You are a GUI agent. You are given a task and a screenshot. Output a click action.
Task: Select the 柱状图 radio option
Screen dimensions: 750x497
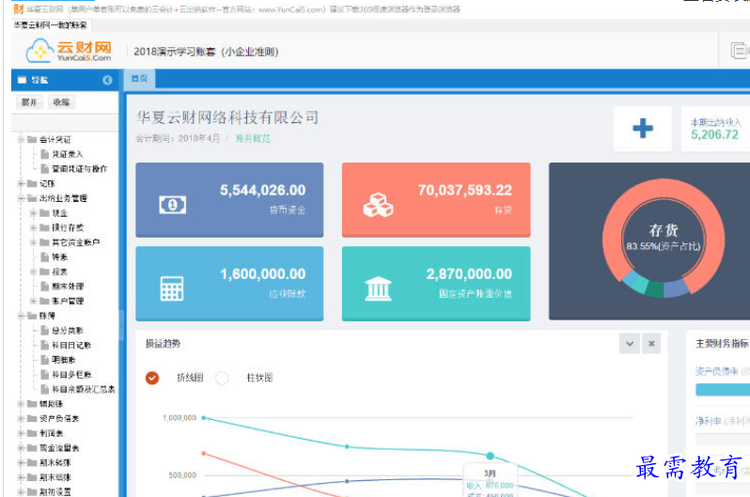(x=222, y=378)
